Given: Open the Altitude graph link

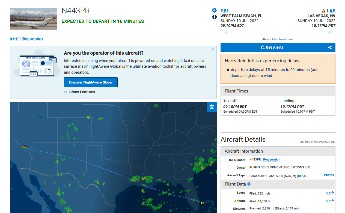Looking at the screenshot, I should pos(330,200).
